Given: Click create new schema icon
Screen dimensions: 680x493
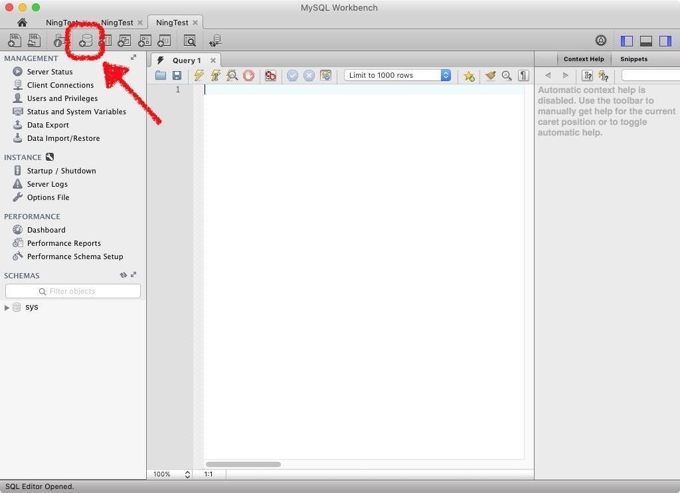Looking at the screenshot, I should (x=86, y=41).
